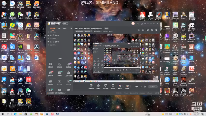Open Simmiland game desktop shortcut
This screenshot has height=116, width=206.
tap(175, 26)
